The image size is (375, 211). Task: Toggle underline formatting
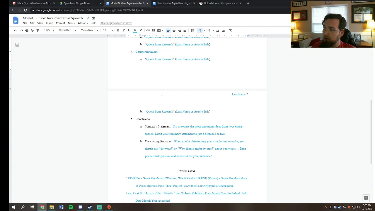129,30
